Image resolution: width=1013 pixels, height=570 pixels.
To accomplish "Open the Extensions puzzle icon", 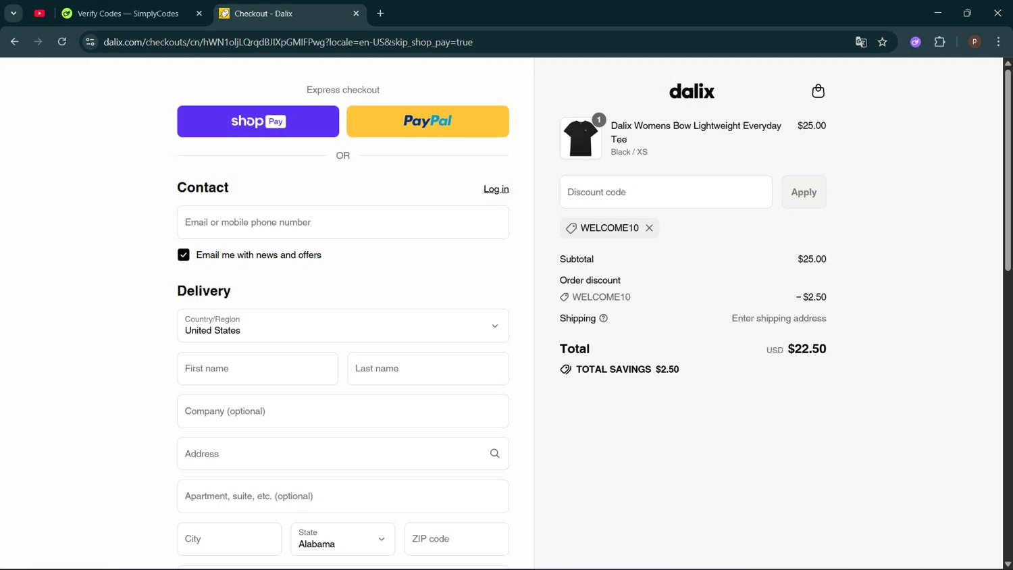I will click(939, 42).
